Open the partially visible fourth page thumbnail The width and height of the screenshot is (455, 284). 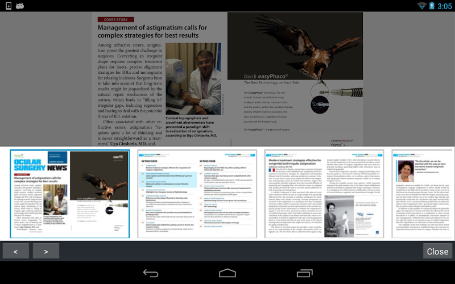423,194
